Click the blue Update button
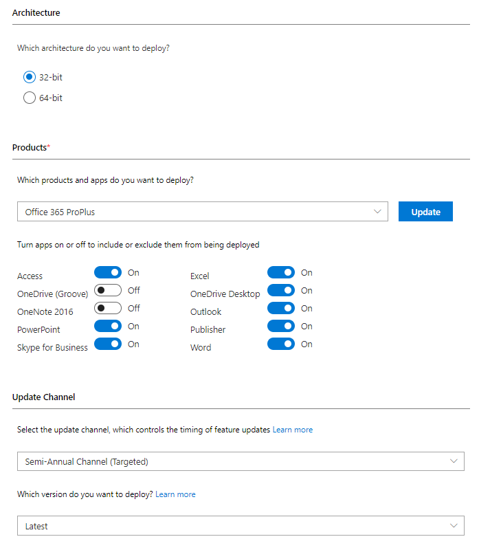 [426, 212]
